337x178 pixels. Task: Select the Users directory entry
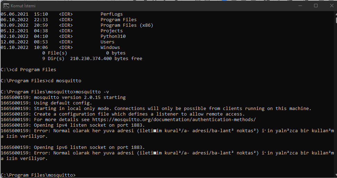coord(108,42)
